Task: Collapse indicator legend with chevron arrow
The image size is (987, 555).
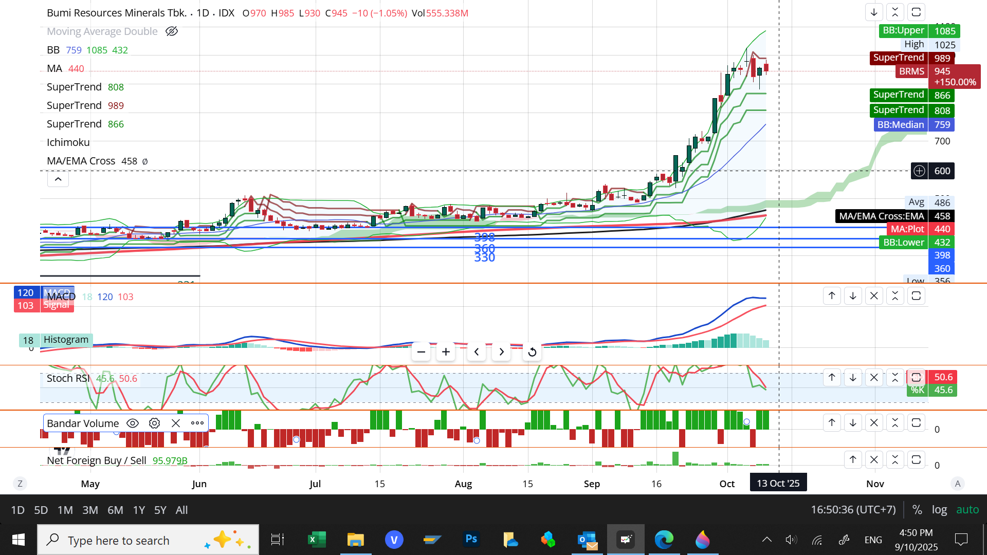Action: [x=58, y=179]
